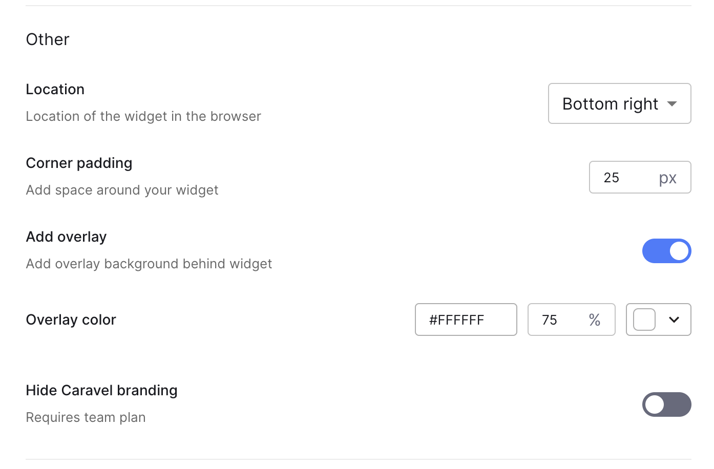Click the 75 overlay opacity field
The height and width of the screenshot is (469, 714).
[572, 319]
